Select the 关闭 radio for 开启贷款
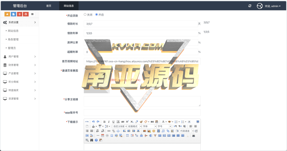 (x=85, y=15)
